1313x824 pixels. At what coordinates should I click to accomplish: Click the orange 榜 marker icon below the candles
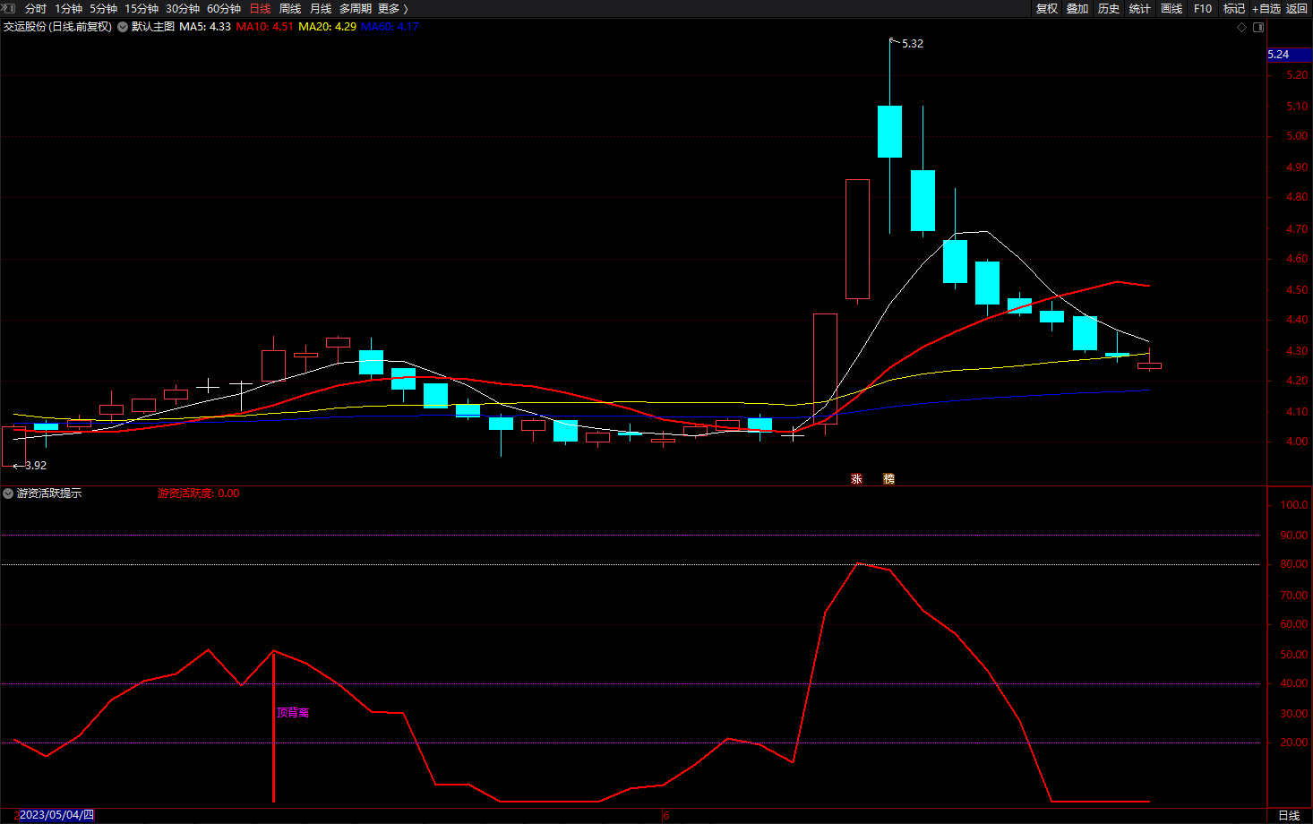pos(888,479)
